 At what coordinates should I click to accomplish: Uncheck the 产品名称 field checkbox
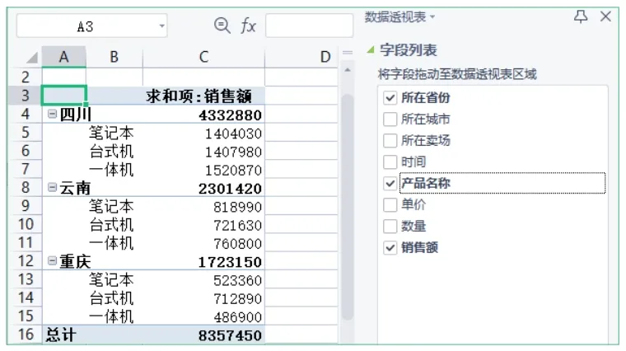[x=390, y=183]
